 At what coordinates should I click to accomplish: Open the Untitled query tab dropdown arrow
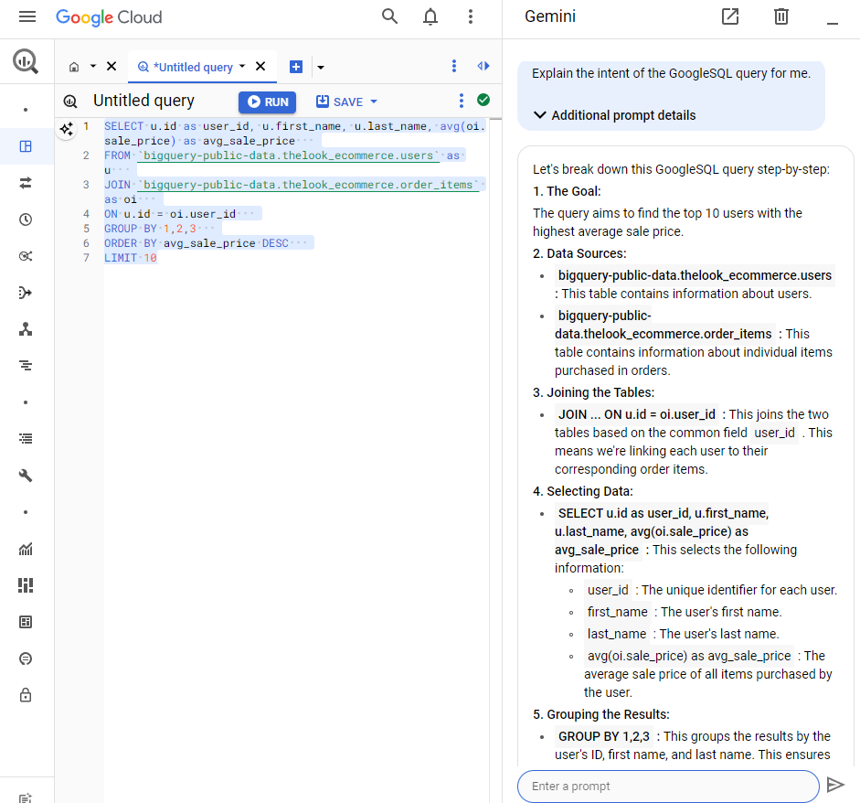(x=242, y=67)
